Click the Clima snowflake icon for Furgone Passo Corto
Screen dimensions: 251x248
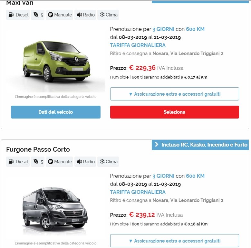(x=102, y=161)
